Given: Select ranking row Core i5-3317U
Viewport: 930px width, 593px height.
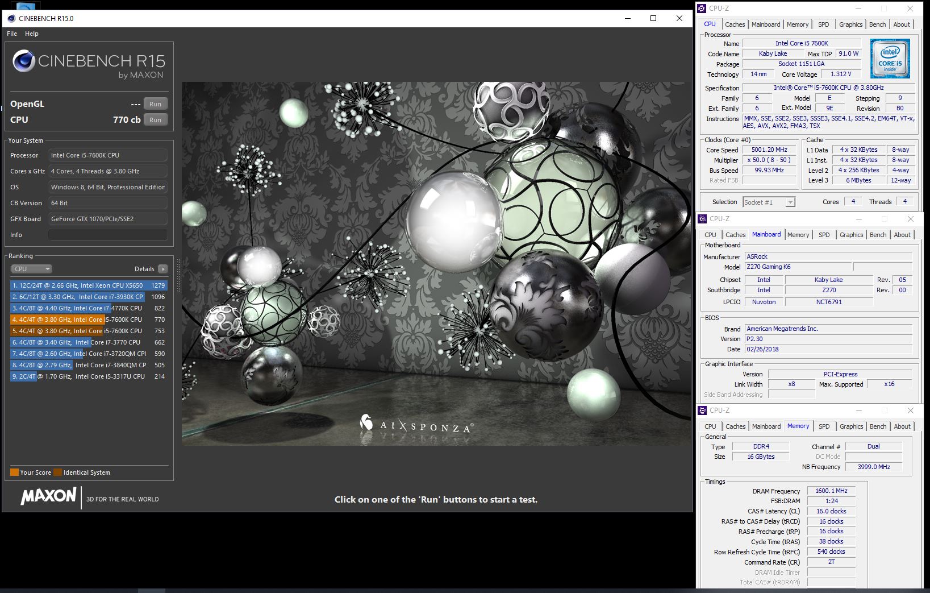Looking at the screenshot, I should point(89,376).
